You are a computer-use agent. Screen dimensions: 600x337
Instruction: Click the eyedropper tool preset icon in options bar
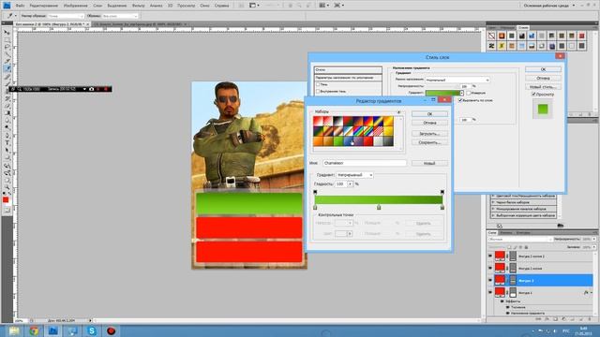pyautogui.click(x=9, y=16)
